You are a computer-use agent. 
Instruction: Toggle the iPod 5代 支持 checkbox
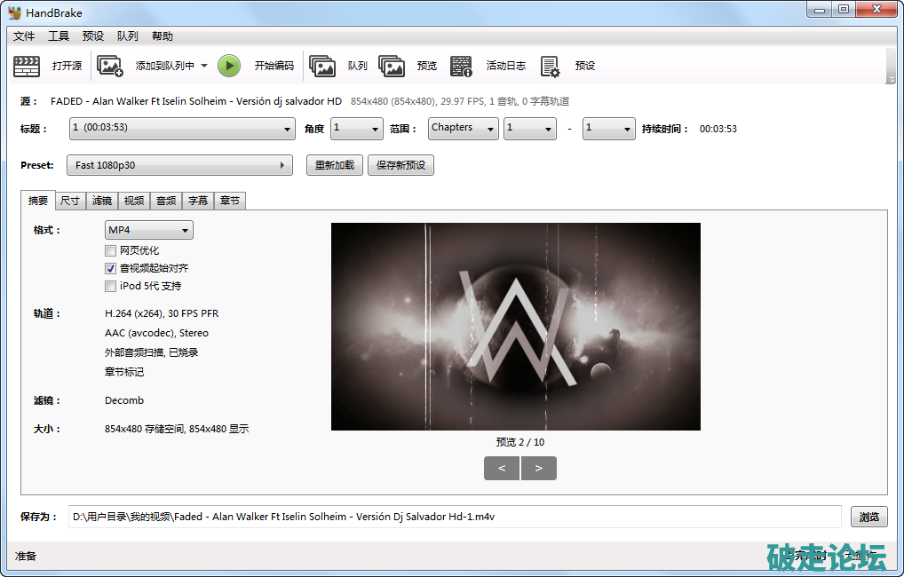111,286
